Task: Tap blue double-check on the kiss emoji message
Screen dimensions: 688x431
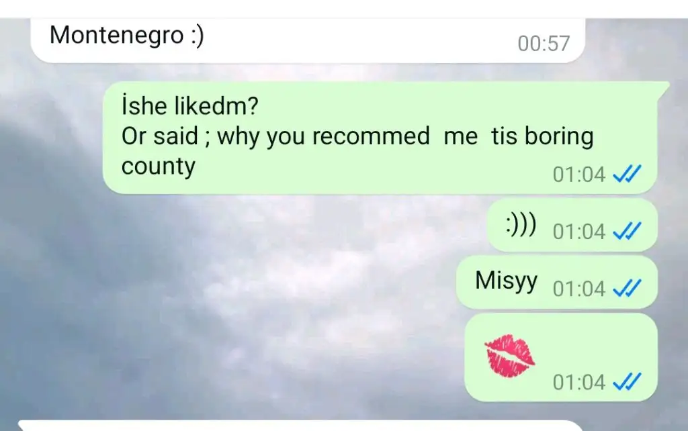Action: coord(627,382)
